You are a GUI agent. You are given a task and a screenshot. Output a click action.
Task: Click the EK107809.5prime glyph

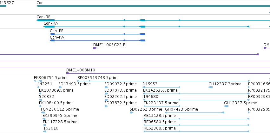[40, 94]
